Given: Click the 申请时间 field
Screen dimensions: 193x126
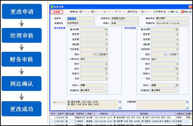Looking at the screenshot, I should pos(172,23).
